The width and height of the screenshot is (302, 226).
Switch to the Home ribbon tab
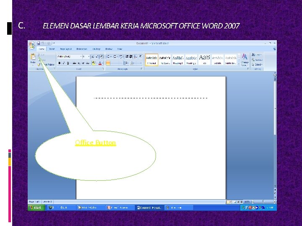pyautogui.click(x=42, y=49)
